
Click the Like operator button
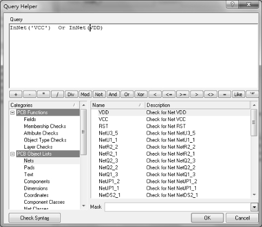coord(238,95)
